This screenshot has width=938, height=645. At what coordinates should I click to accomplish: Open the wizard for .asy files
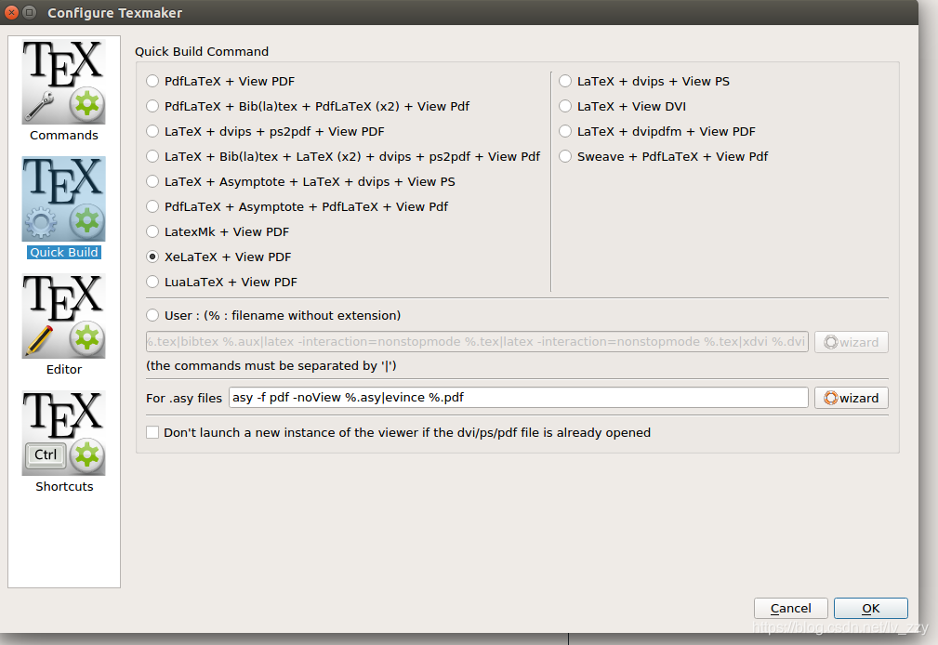pos(852,398)
